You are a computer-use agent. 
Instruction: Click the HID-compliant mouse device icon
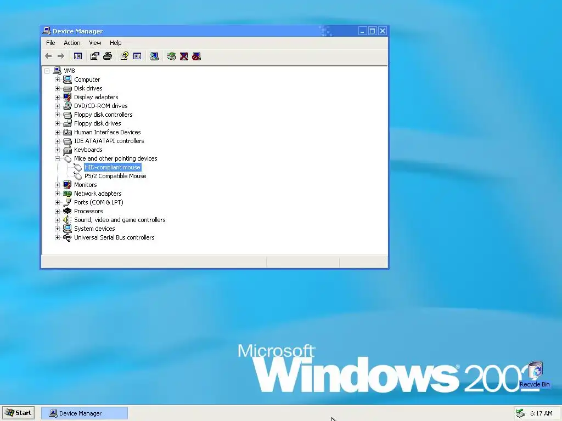[78, 167]
